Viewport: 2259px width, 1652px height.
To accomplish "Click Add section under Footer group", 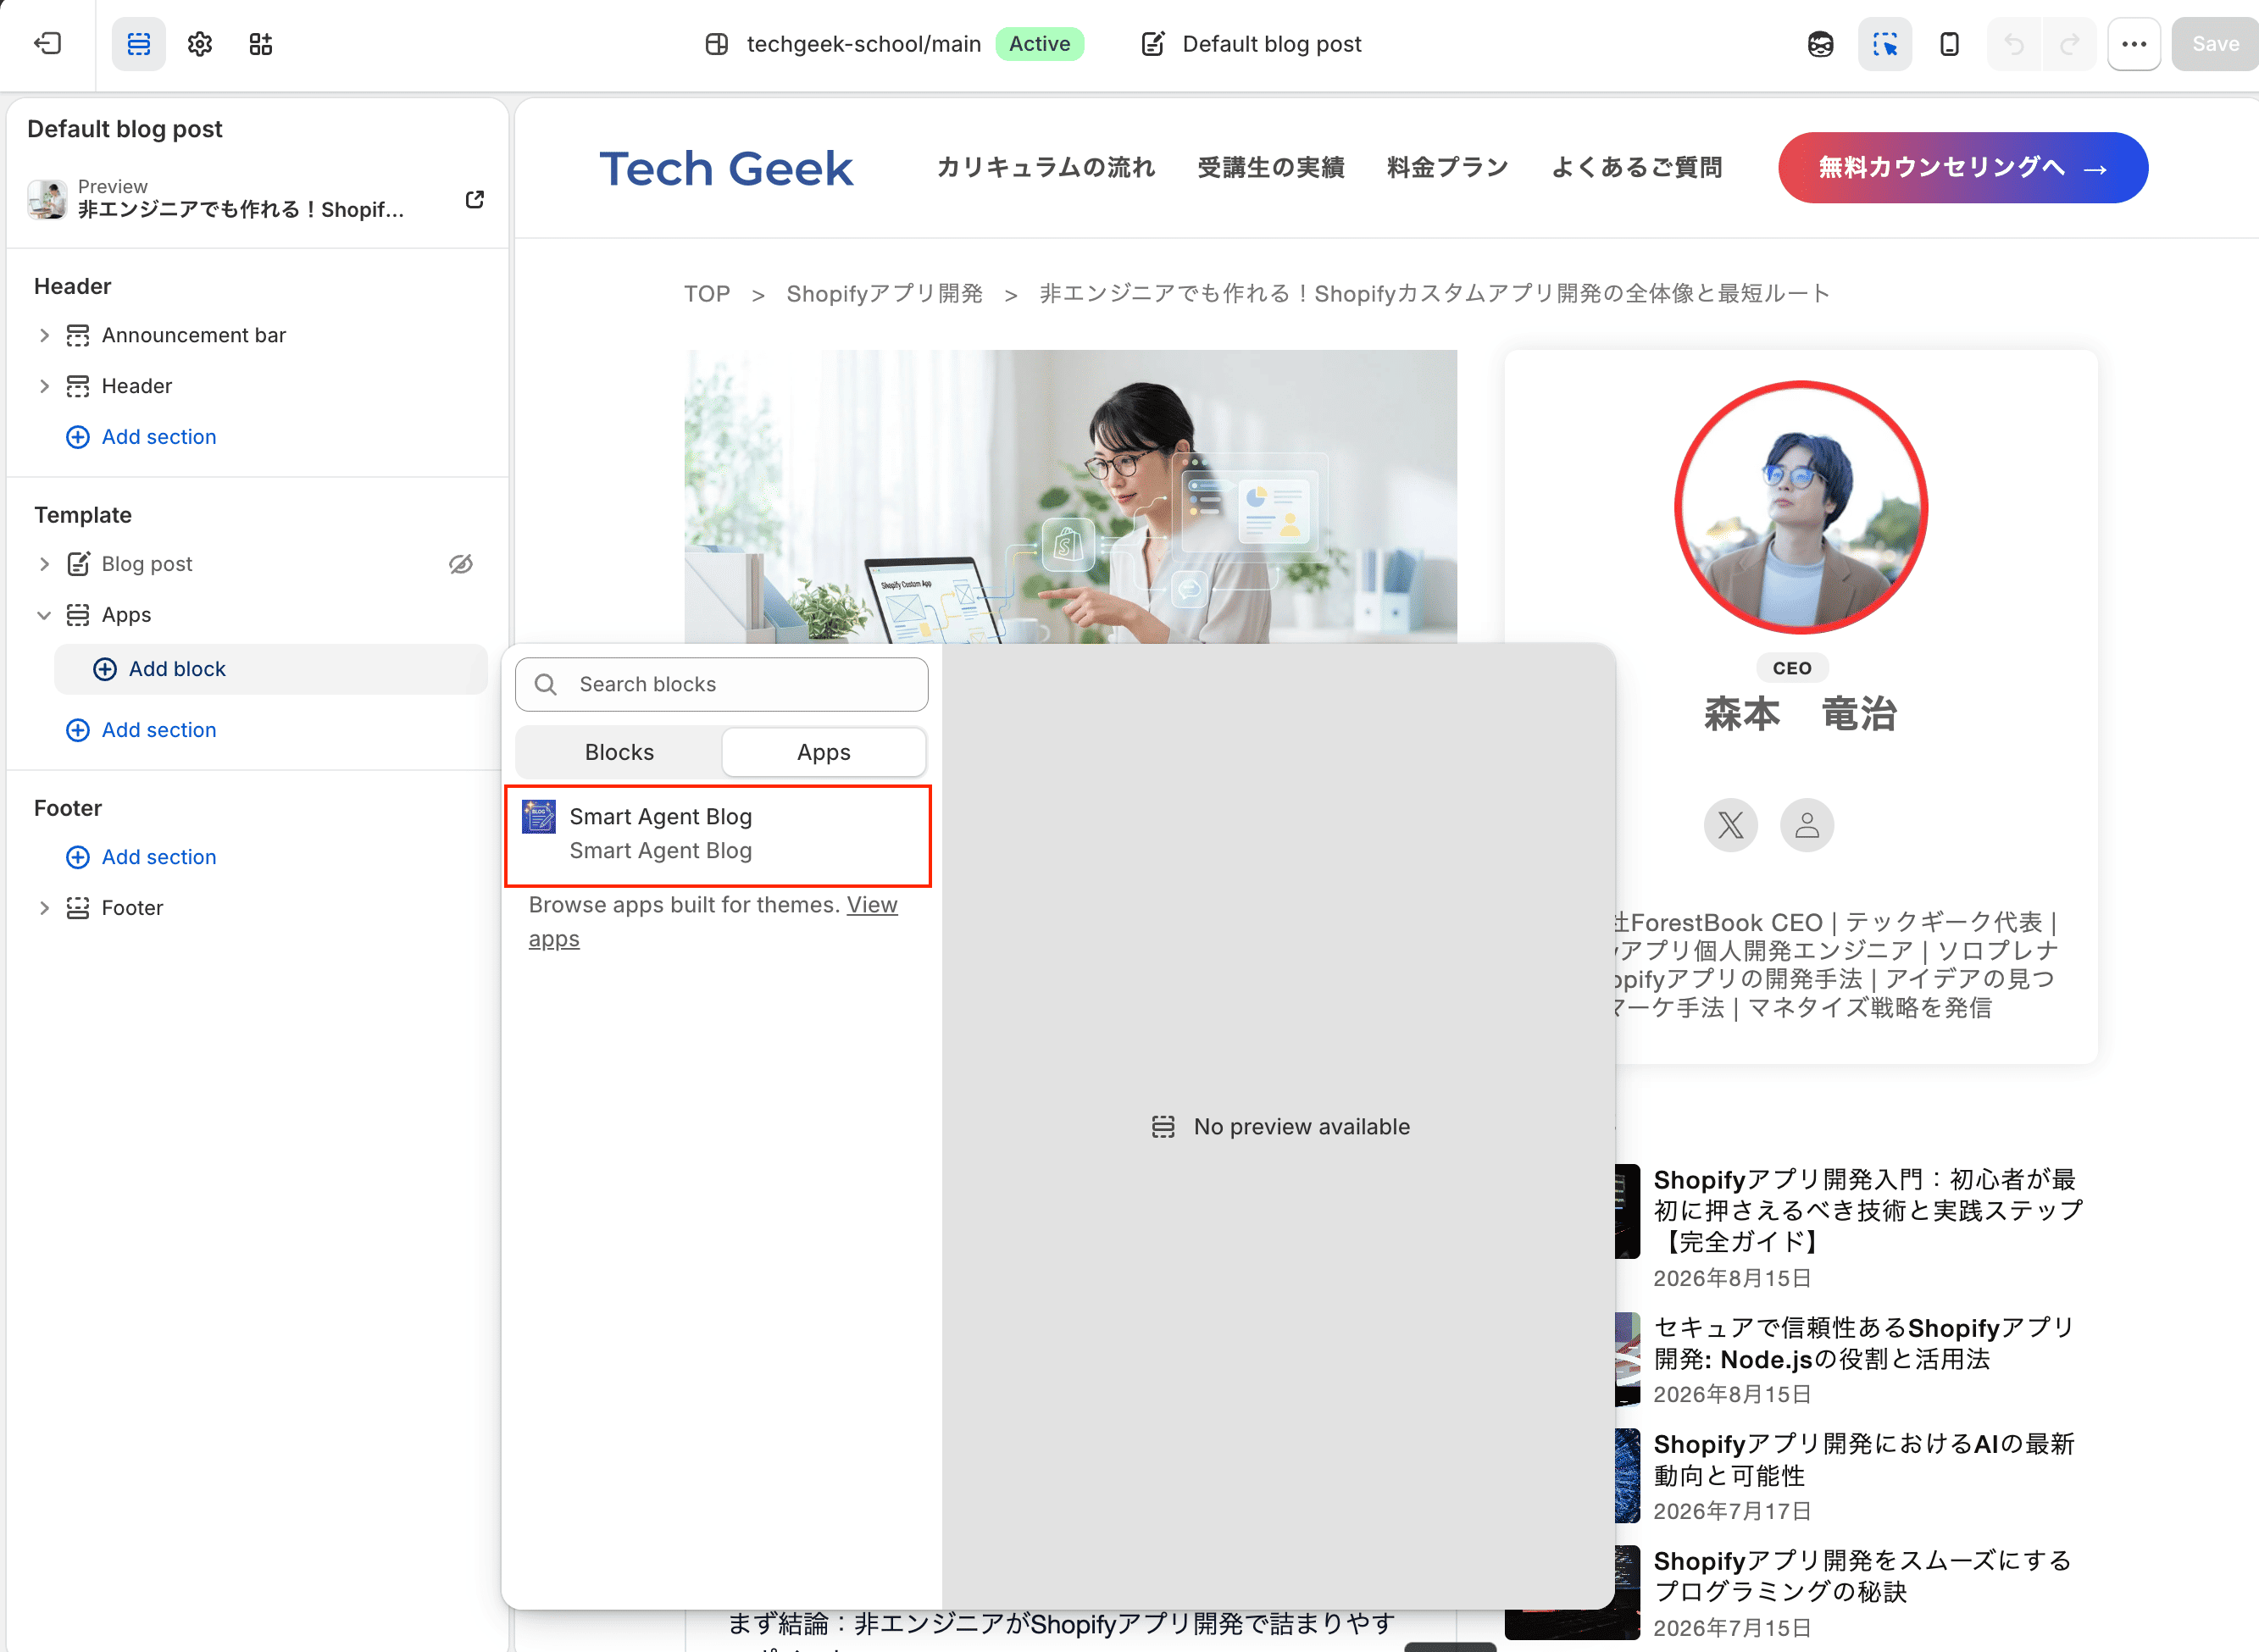I will [141, 857].
